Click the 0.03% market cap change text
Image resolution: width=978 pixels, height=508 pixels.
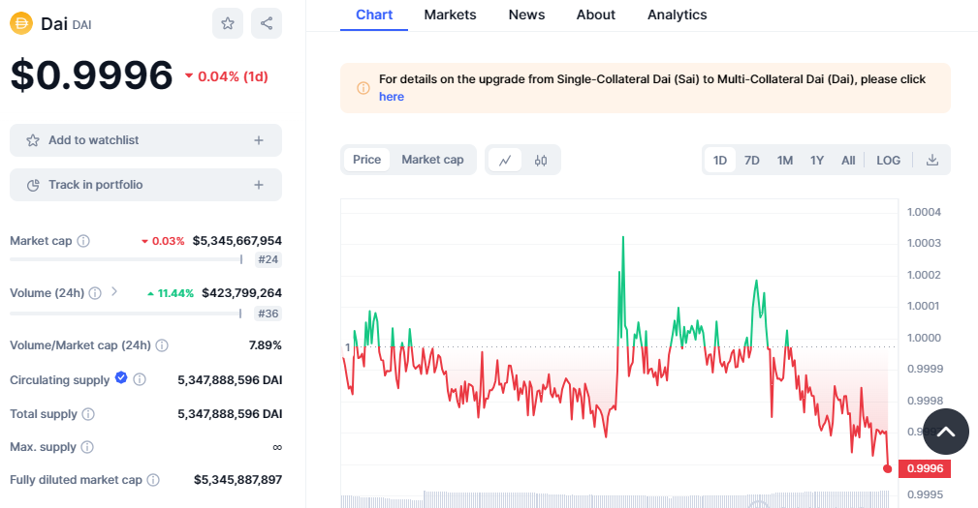[x=168, y=241]
